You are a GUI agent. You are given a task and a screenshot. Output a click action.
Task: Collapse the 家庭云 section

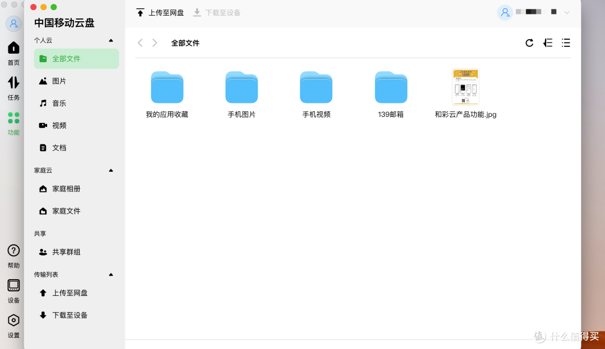[x=111, y=170]
